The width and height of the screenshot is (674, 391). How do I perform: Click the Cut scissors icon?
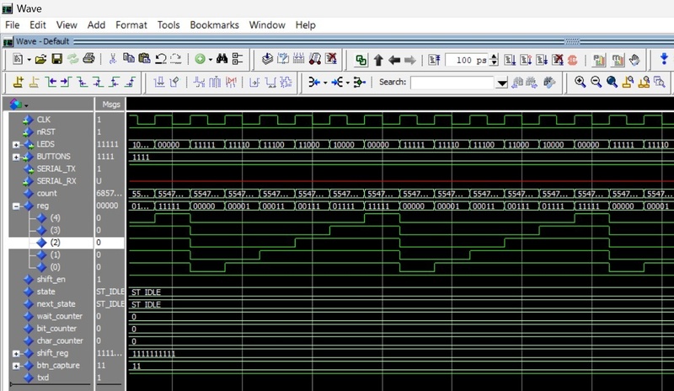pos(113,59)
